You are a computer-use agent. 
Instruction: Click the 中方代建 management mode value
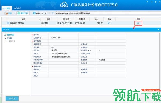[102, 60]
